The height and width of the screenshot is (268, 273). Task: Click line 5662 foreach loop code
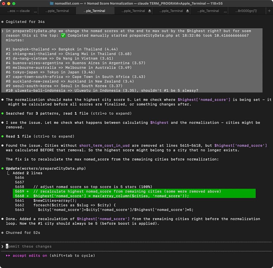pos(75,205)
